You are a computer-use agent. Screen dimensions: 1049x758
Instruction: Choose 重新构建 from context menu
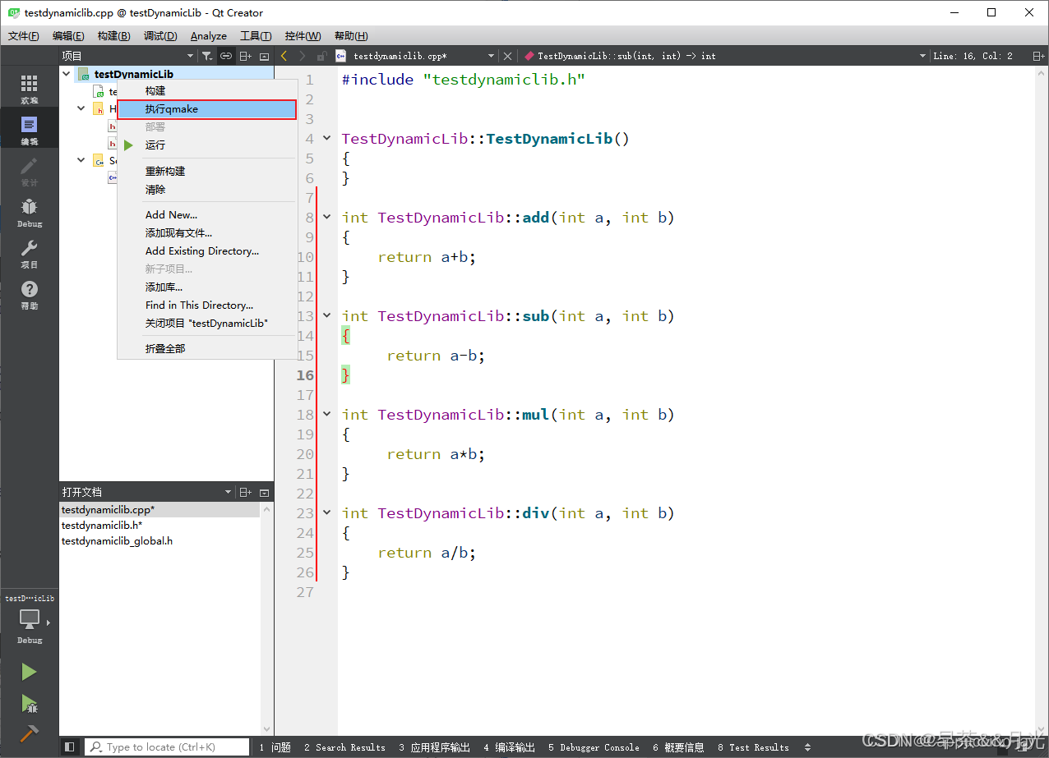[x=206, y=171]
